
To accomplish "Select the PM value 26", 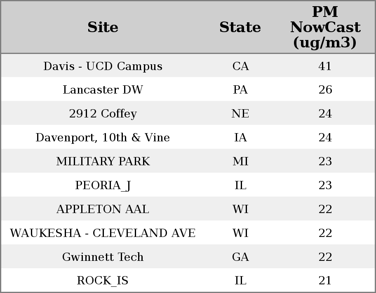I will 325,90.
